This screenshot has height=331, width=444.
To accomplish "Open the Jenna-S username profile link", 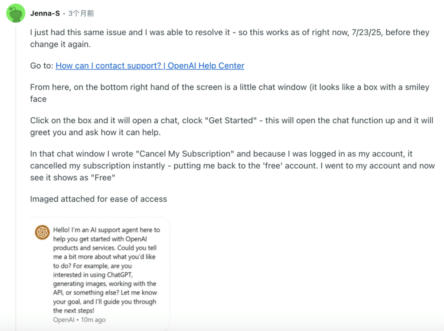I will (x=45, y=13).
